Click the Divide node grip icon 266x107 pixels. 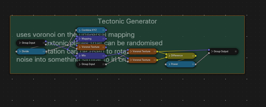[x=44, y=51]
